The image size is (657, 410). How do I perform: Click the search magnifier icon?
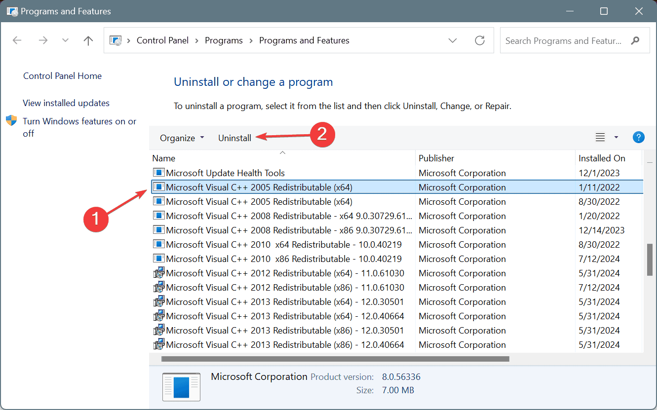636,40
